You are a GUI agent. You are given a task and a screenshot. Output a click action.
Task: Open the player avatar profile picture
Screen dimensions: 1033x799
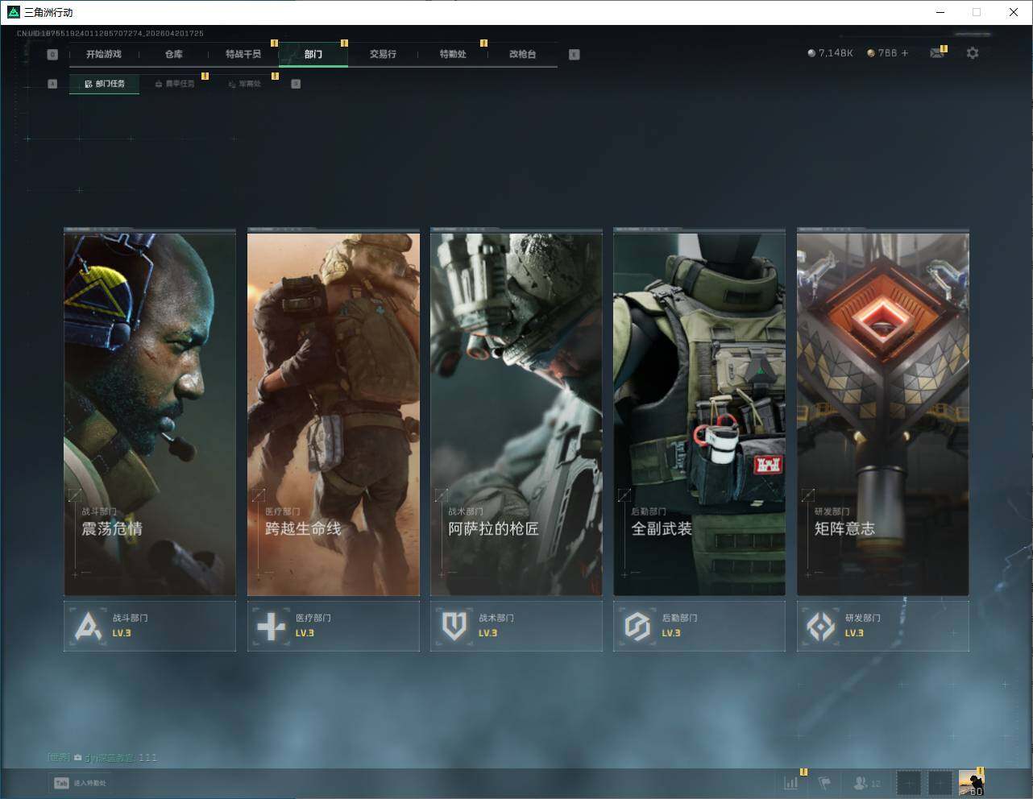coord(972,782)
